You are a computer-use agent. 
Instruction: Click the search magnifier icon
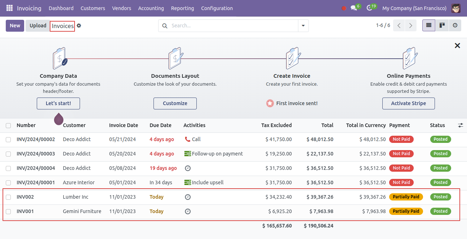[x=165, y=26]
